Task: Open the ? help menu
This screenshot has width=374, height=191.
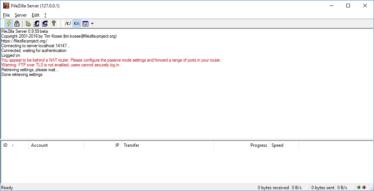Action: tap(46, 15)
